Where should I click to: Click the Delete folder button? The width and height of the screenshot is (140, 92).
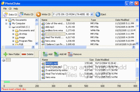point(27,54)
